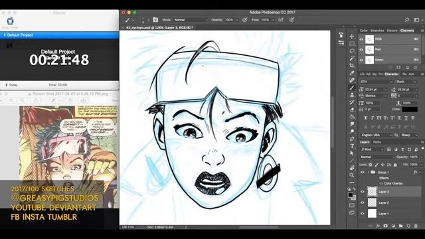Change screen mode in the toolbox
This screenshot has width=425, height=239.
click(352, 212)
